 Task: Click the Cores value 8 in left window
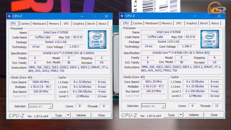80,106
